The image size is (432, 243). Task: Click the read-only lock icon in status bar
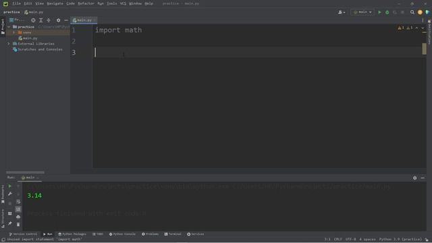(x=427, y=240)
